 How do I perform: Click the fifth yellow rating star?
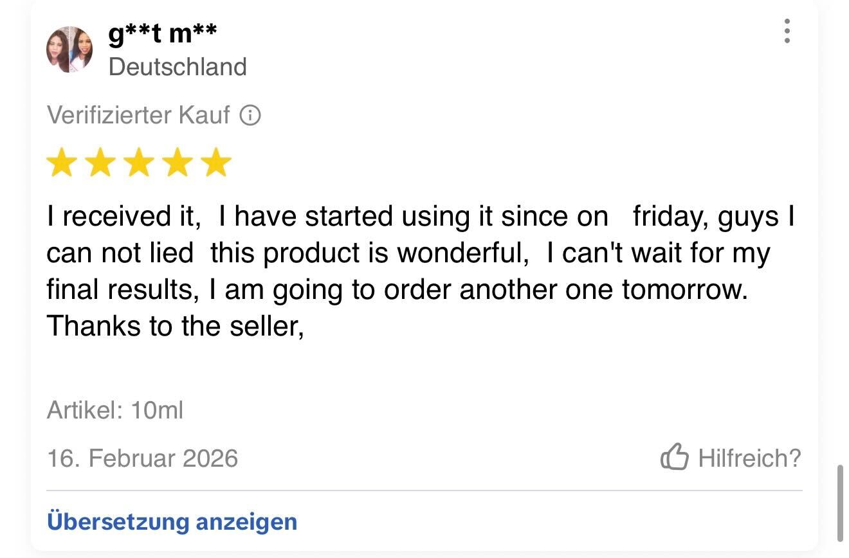pos(216,163)
